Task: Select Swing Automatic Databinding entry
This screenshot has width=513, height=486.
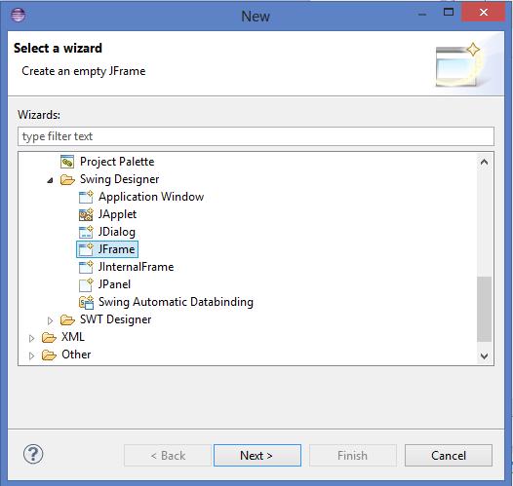Action: (x=176, y=302)
